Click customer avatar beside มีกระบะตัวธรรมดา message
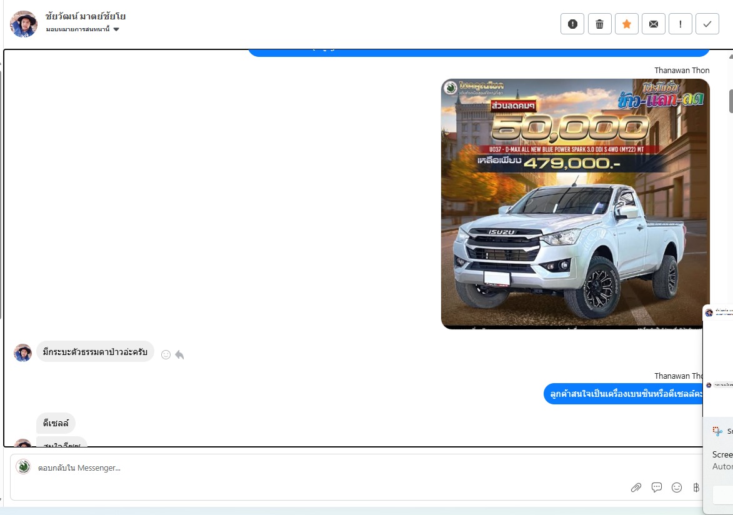 (23, 352)
